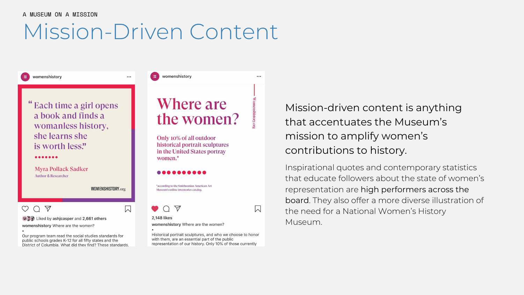Click the comment bubble icon under the quote post

pyautogui.click(x=37, y=209)
